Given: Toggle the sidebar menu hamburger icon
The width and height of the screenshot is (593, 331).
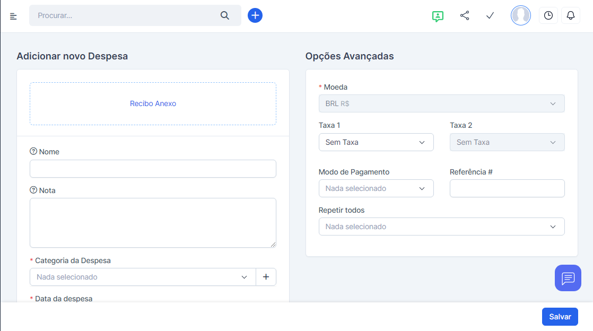Looking at the screenshot, I should coord(13,16).
